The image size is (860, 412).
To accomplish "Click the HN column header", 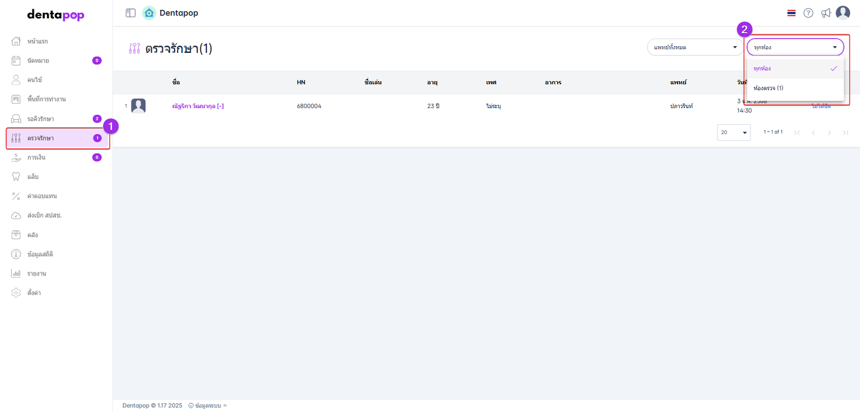I will pyautogui.click(x=301, y=82).
